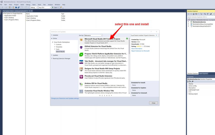Expand the WorkstationService project node
215x135 pixels.
tap(188, 22)
